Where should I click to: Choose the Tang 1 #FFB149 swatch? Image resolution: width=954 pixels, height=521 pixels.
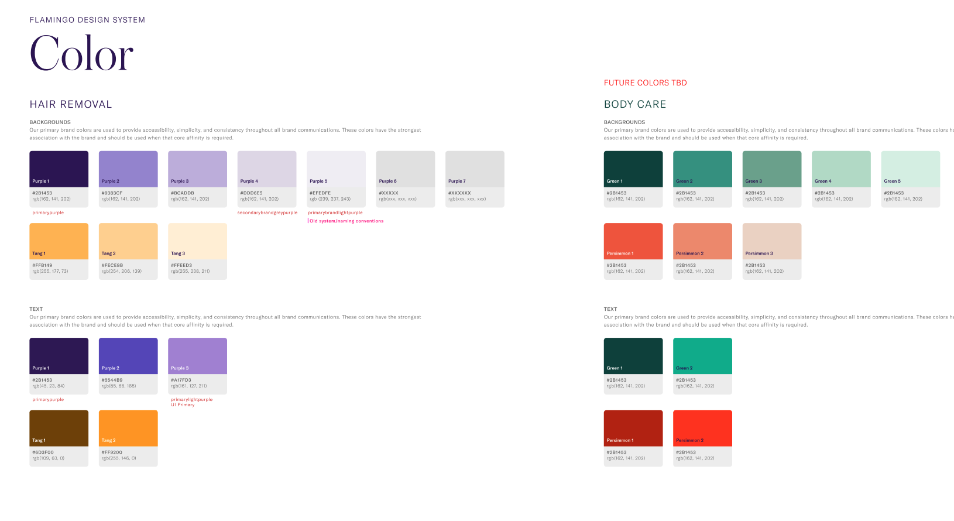(x=59, y=251)
